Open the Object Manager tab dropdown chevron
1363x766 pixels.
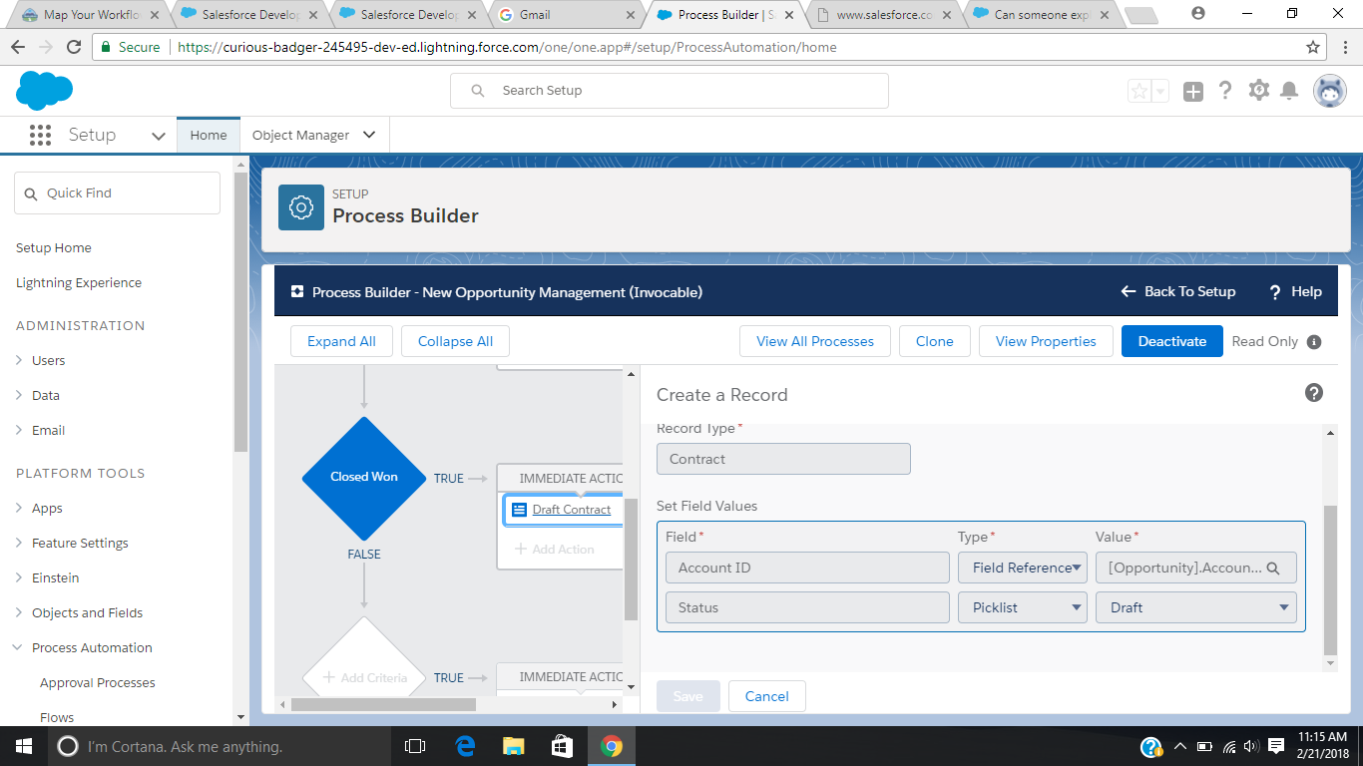369,135
